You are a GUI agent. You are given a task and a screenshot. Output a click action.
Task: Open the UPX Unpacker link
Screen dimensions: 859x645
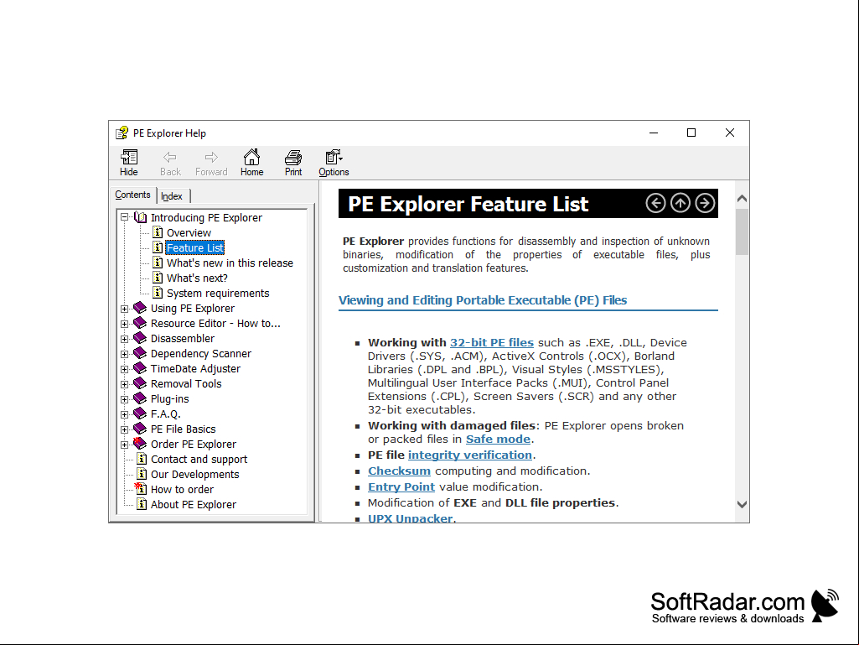tap(410, 518)
